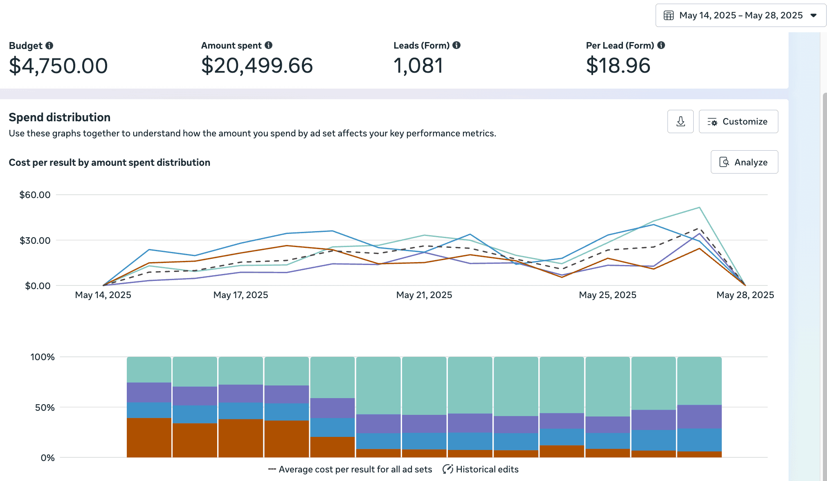Screen dimensions: 827x481
Task: Click the vertical scrollbar on right edge
Action: (825, 286)
